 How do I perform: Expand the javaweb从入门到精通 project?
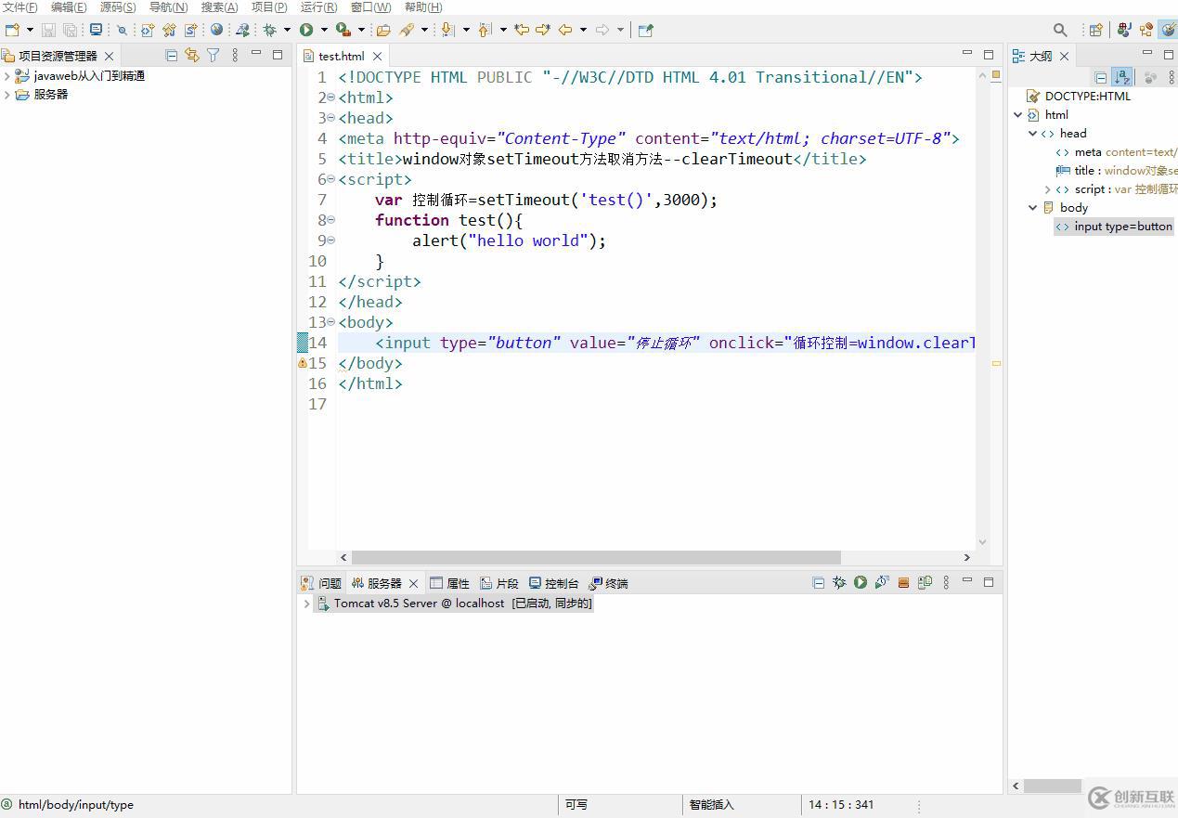(7, 76)
